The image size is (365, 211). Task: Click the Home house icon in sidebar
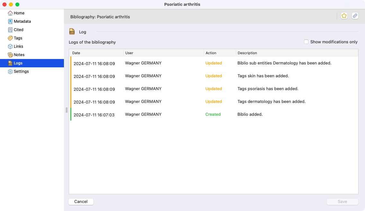click(10, 13)
